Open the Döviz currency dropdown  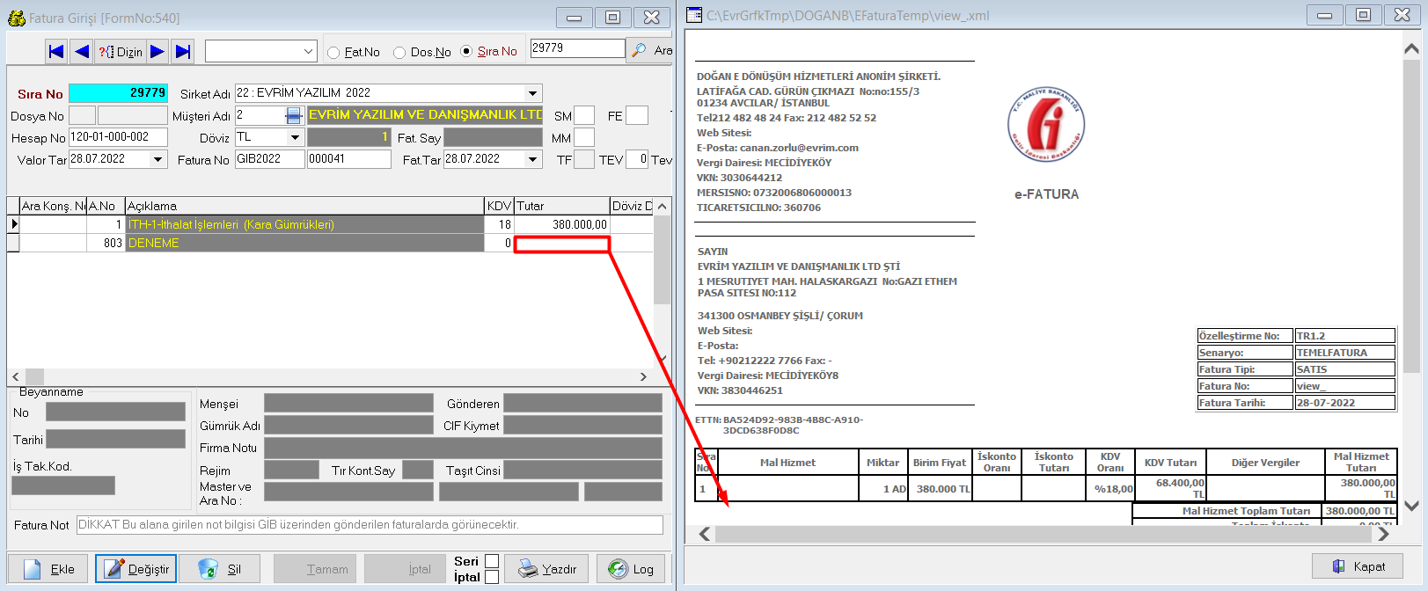pyautogui.click(x=295, y=137)
